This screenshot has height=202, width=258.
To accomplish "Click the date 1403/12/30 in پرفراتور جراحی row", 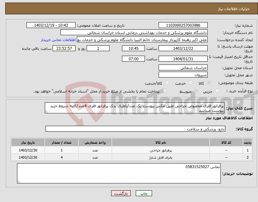I will click(28, 150).
